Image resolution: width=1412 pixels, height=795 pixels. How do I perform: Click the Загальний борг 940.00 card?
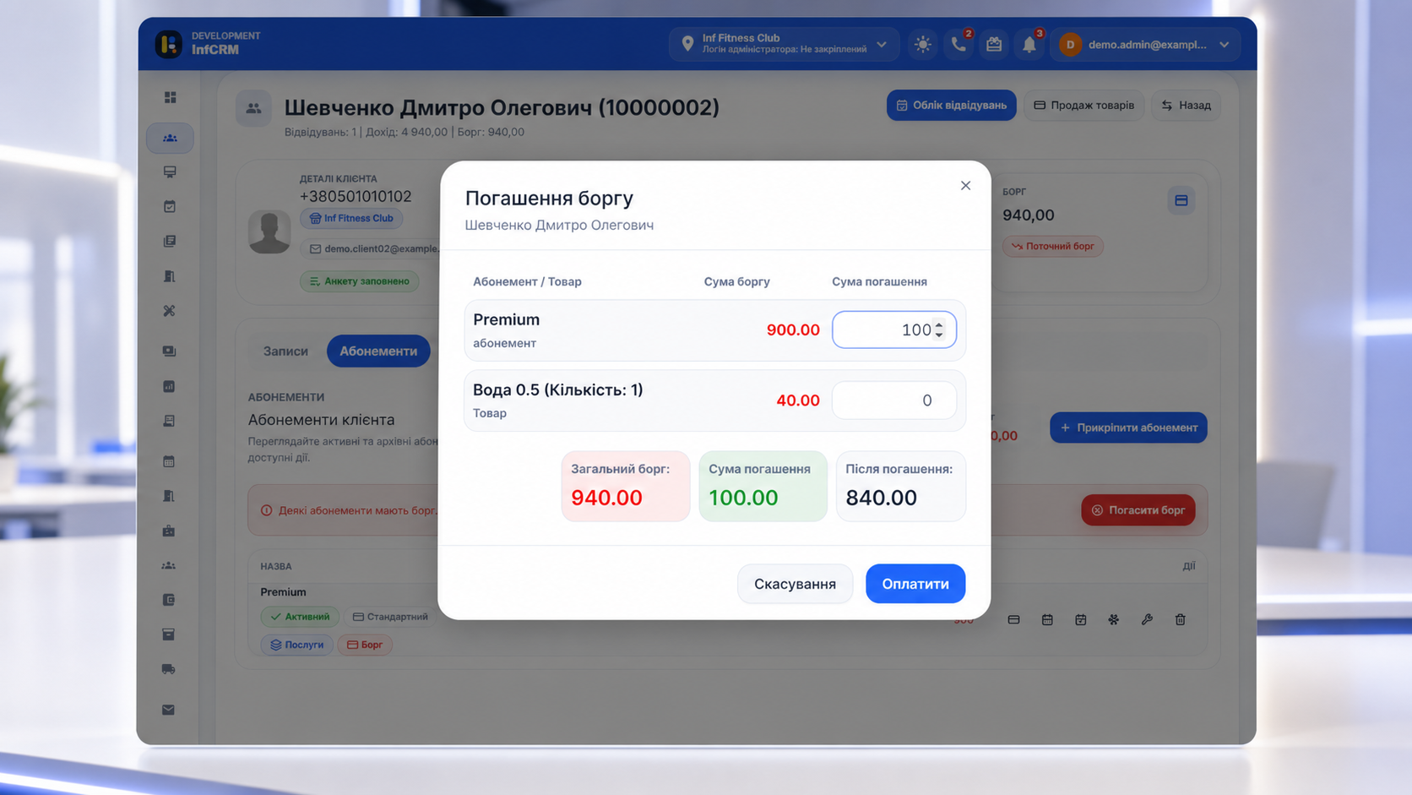626,486
